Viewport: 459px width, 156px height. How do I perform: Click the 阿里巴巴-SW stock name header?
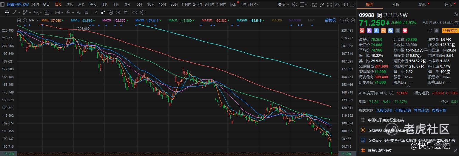tap(392, 15)
